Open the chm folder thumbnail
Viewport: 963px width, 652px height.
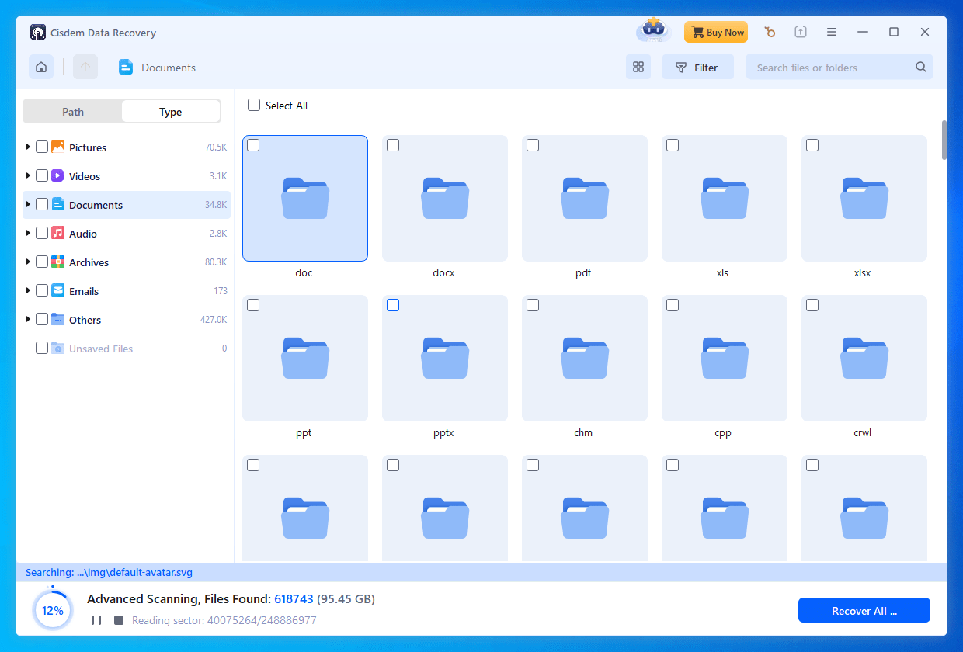pos(585,358)
